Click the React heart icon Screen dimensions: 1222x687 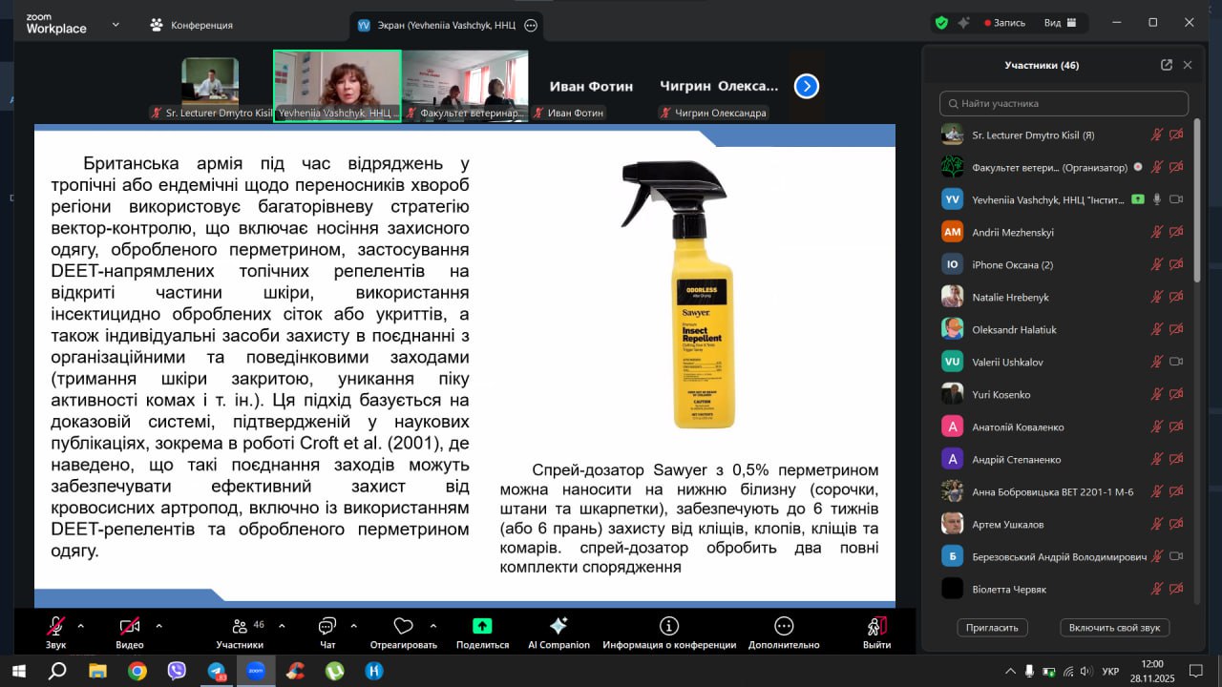[403, 626]
